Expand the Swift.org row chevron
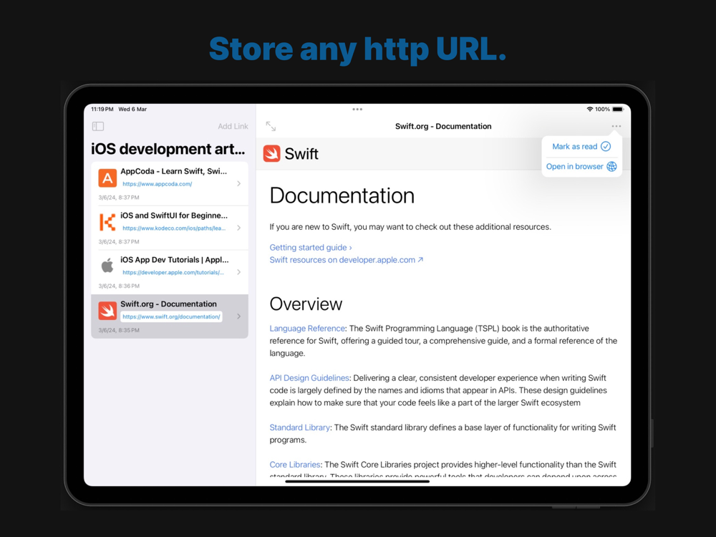The width and height of the screenshot is (716, 537). point(239,316)
